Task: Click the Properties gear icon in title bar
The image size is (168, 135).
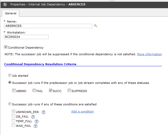Action: pos(5,4)
